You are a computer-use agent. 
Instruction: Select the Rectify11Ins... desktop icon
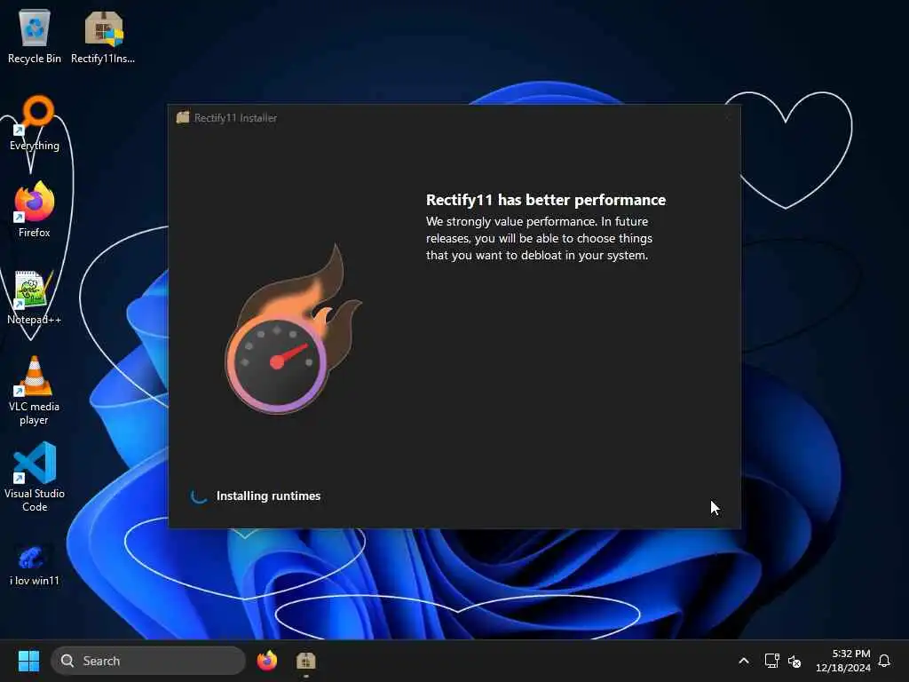pyautogui.click(x=103, y=36)
